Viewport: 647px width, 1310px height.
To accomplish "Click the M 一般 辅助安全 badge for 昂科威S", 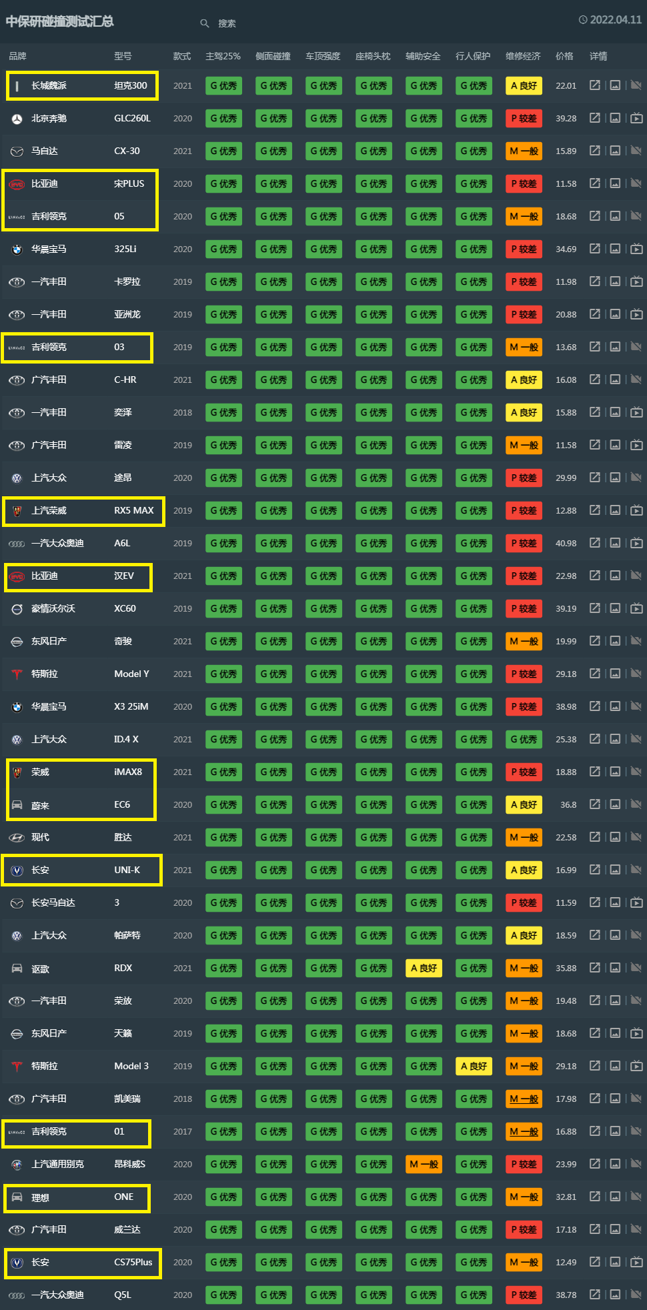I will point(424,1164).
